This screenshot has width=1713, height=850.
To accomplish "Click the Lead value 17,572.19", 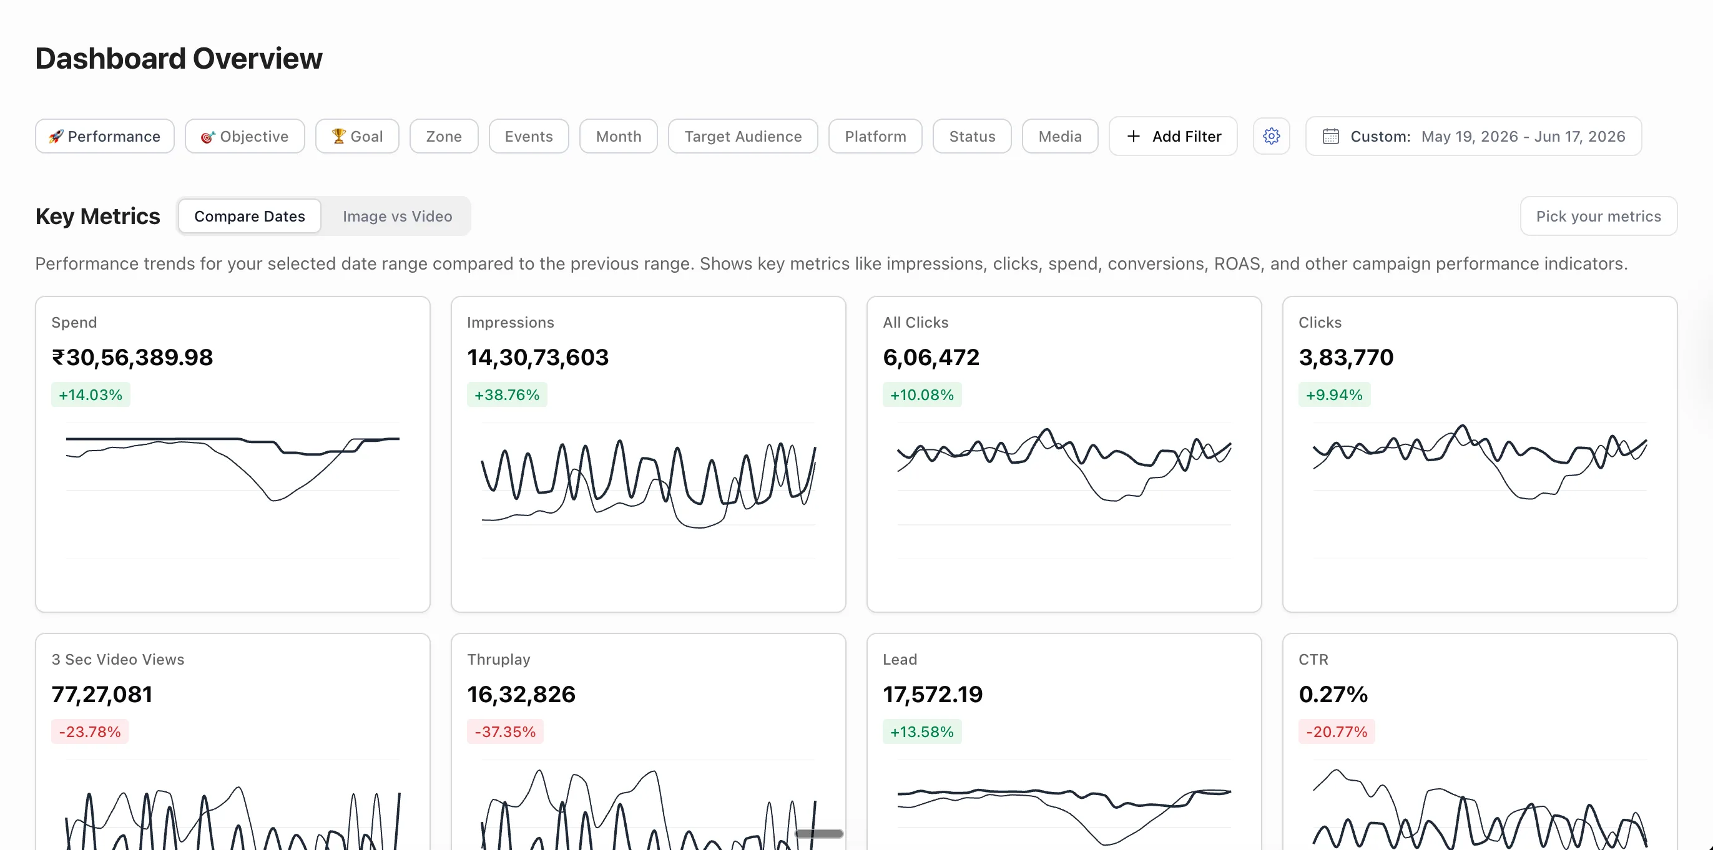I will click(932, 694).
